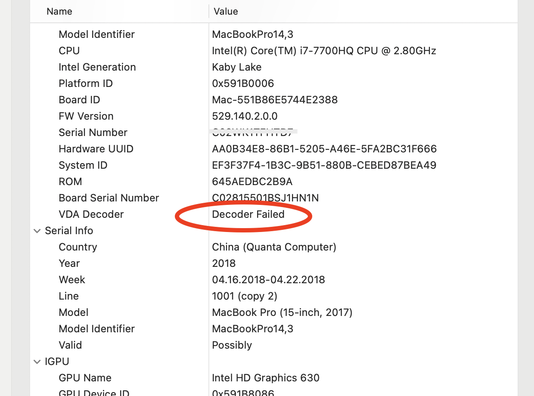534x396 pixels.
Task: Click the Model value MacBook Pro (15-inch, 2017)
Action: (x=282, y=312)
